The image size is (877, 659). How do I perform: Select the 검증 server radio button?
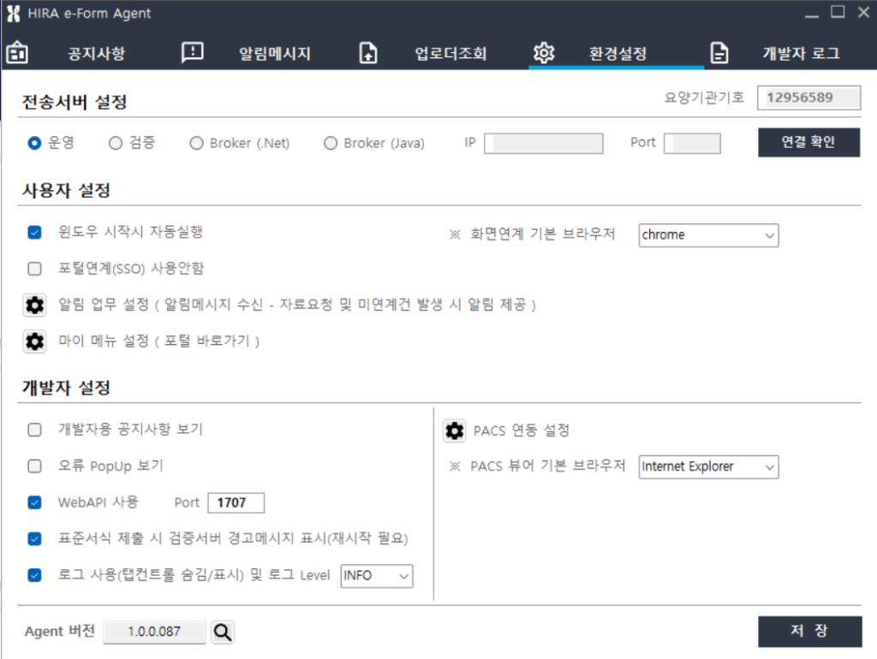coord(116,144)
